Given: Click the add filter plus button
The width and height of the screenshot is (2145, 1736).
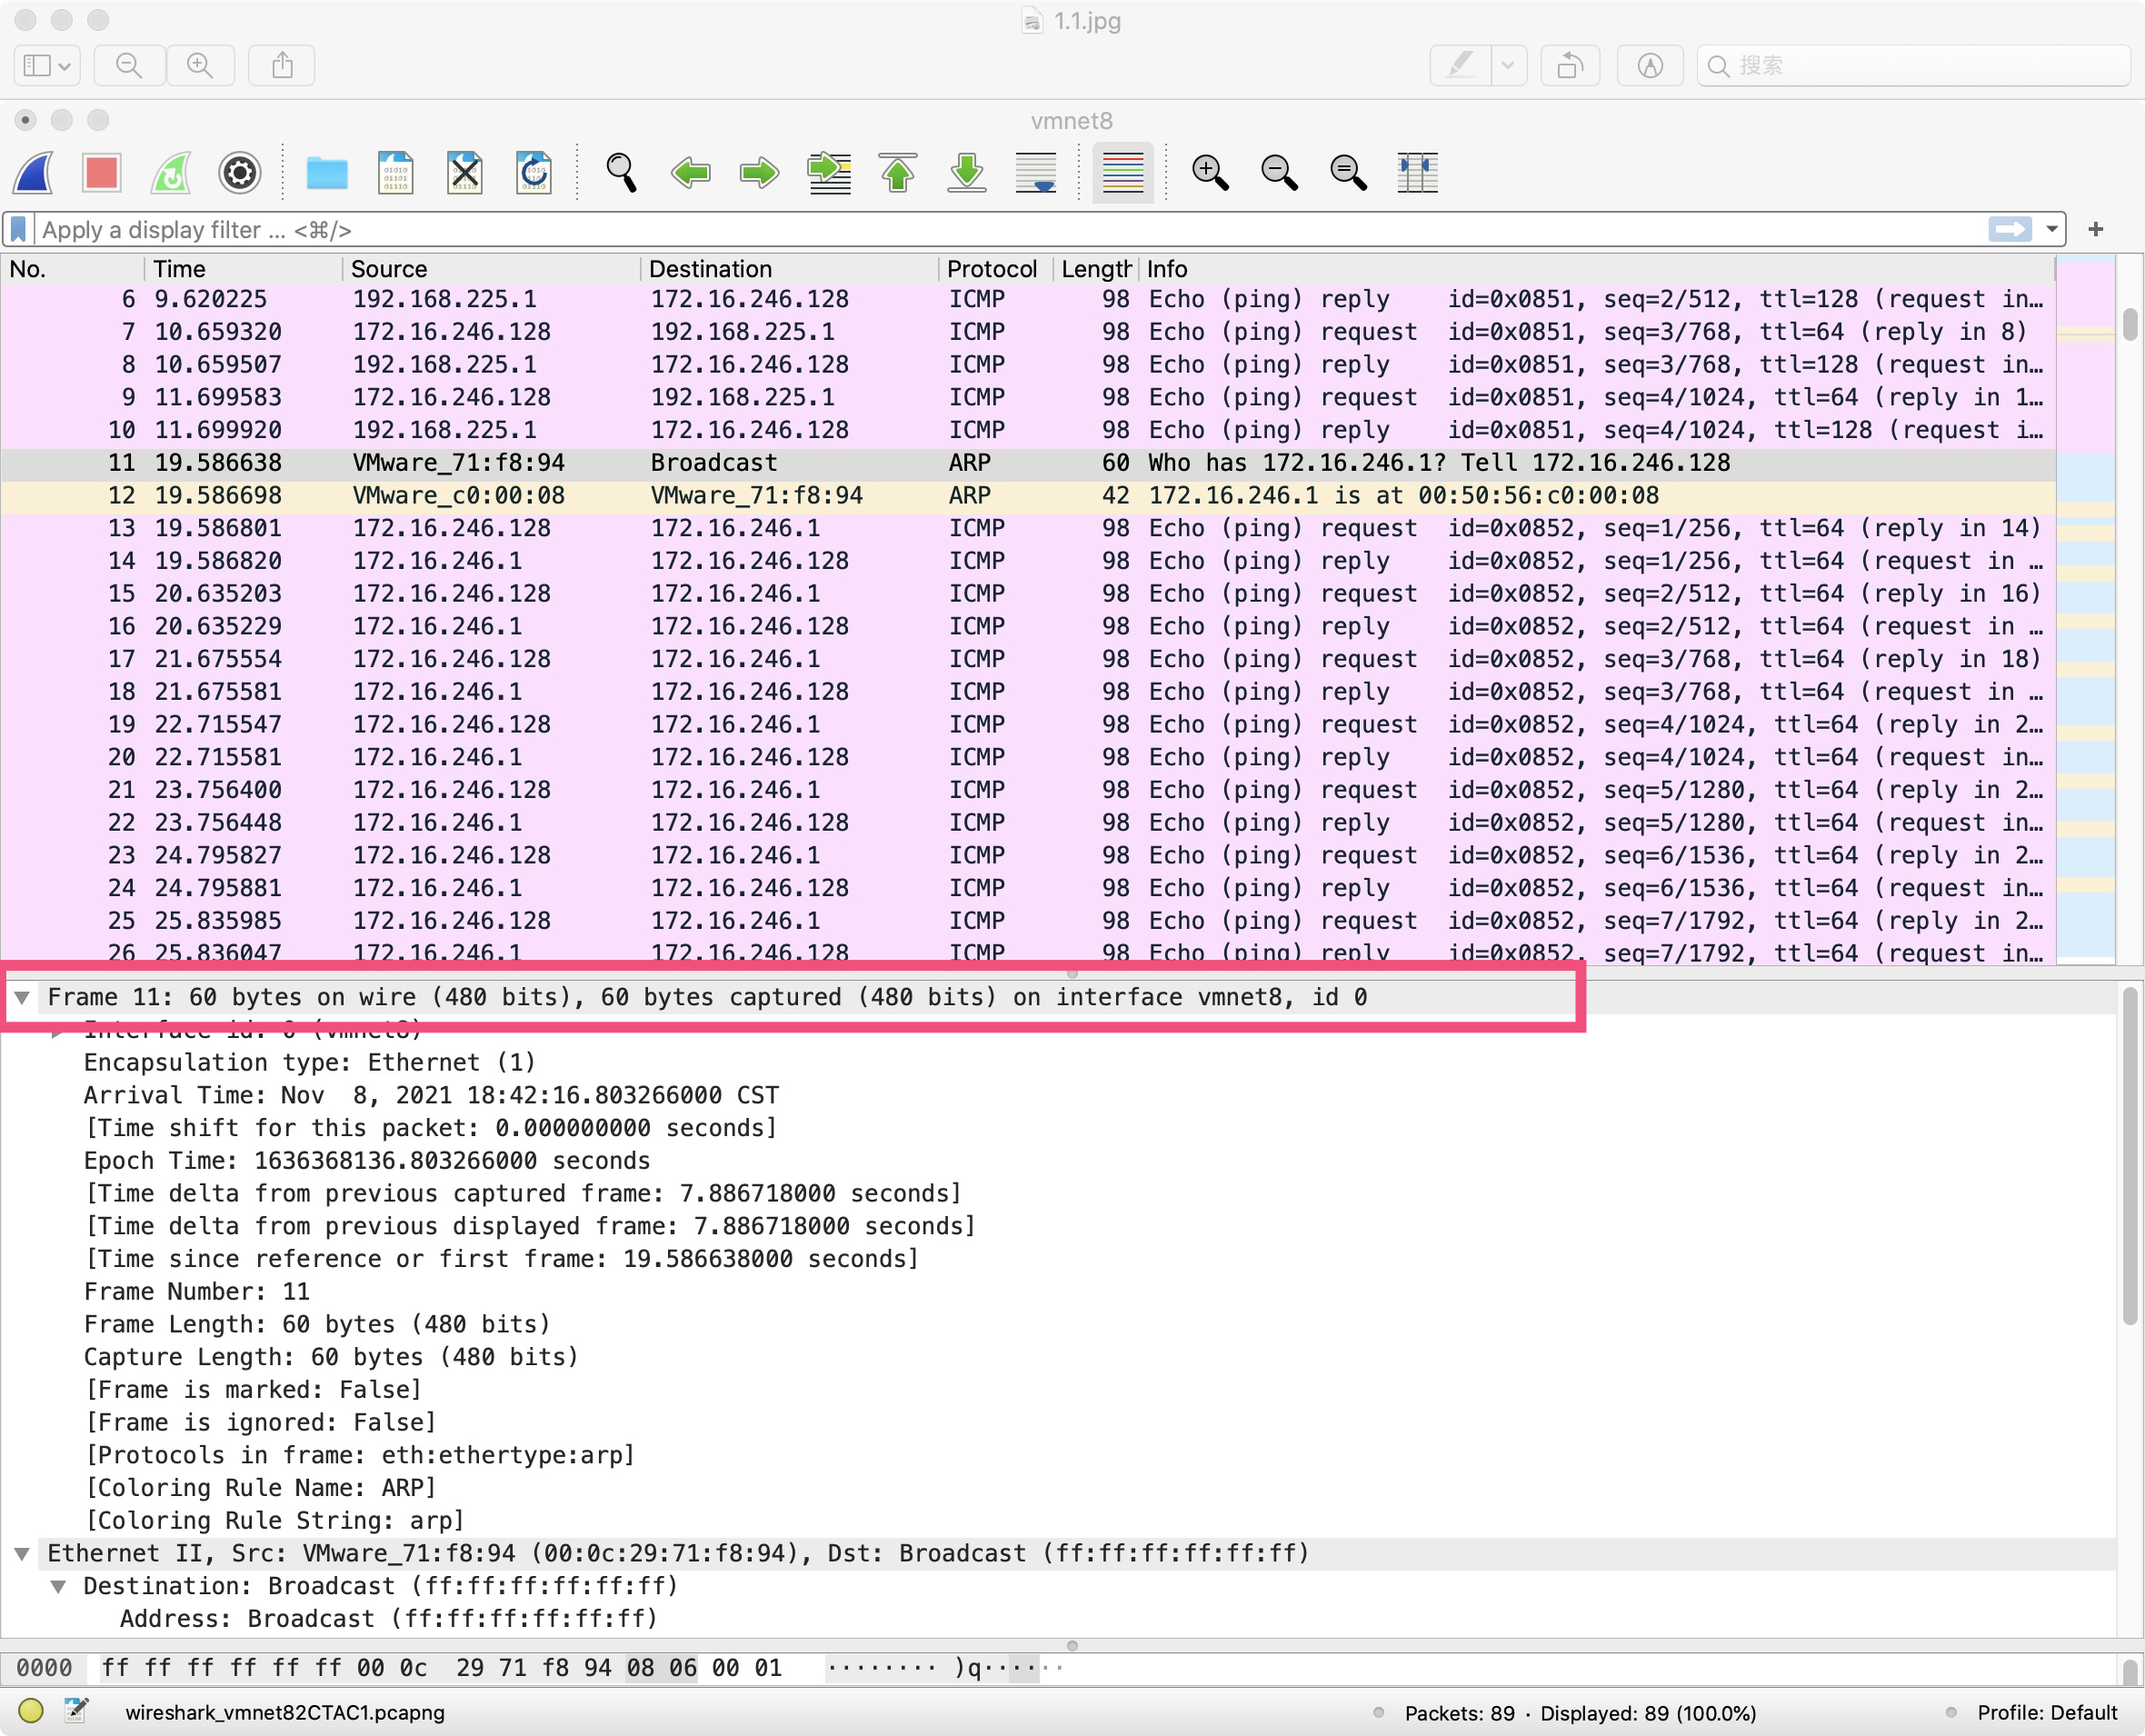Looking at the screenshot, I should (2096, 230).
